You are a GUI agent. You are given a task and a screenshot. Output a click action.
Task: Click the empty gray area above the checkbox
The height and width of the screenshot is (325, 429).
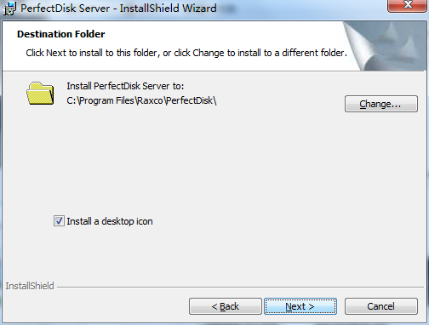[198, 162]
